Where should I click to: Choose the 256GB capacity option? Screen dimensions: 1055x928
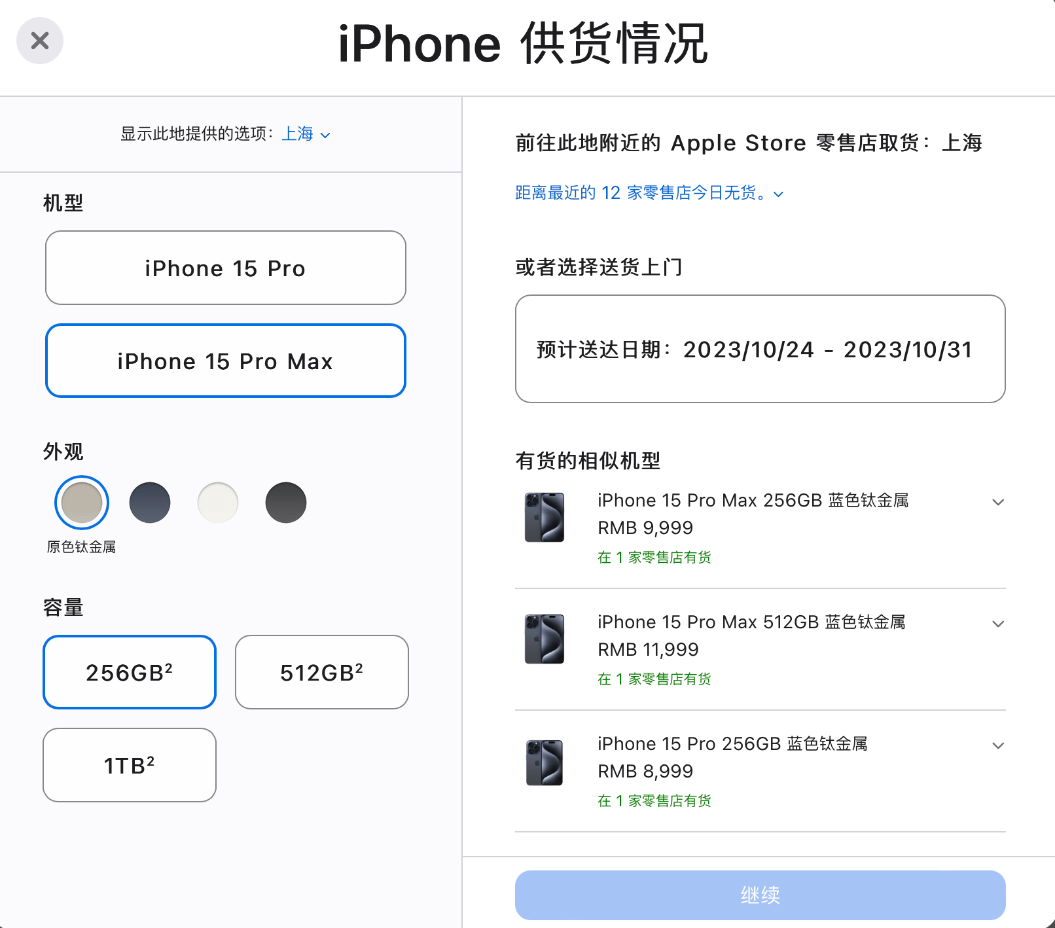click(x=130, y=672)
